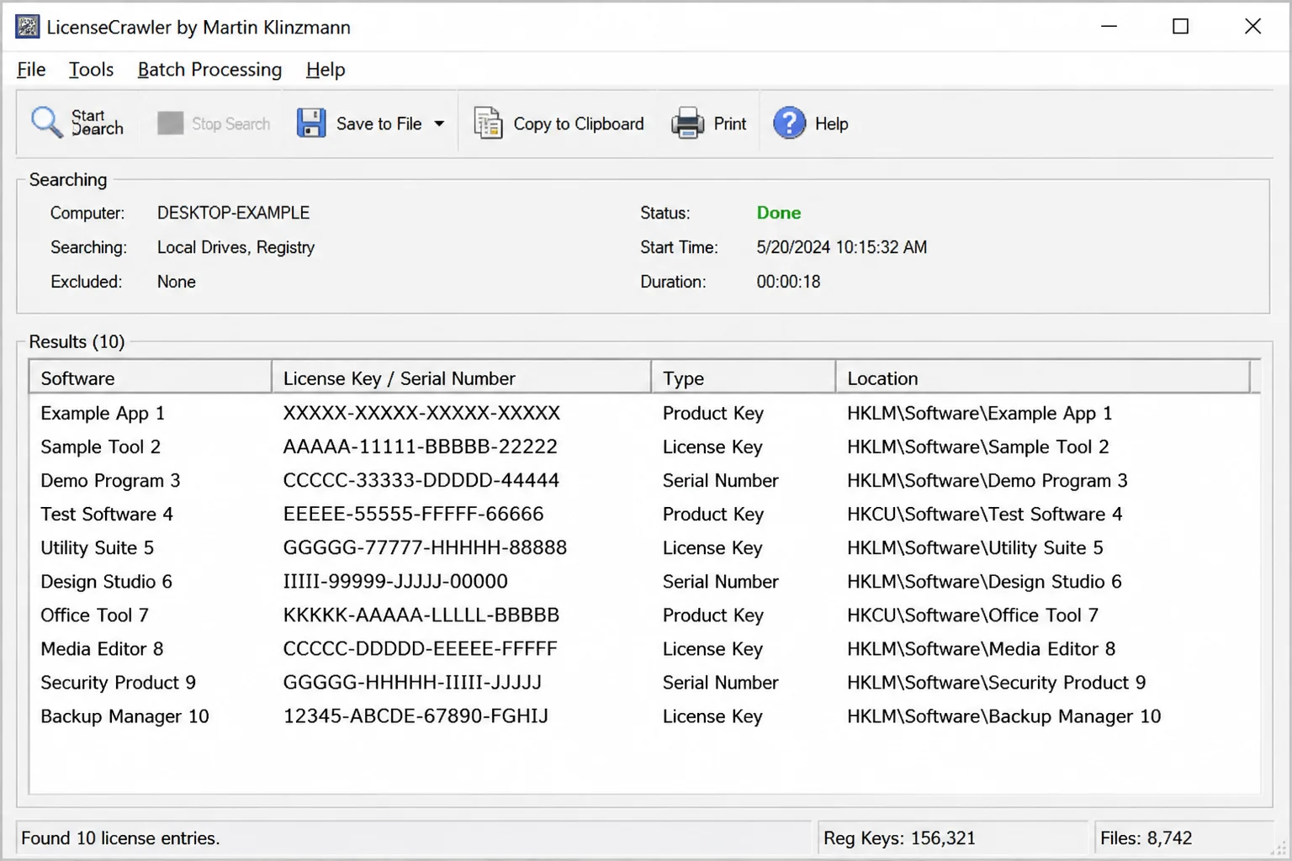Open the Tools menu
The image size is (1292, 861).
coord(91,70)
